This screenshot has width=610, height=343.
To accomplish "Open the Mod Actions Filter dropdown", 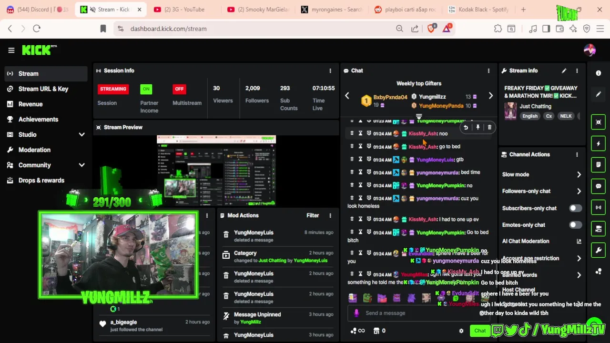I will tap(313, 215).
